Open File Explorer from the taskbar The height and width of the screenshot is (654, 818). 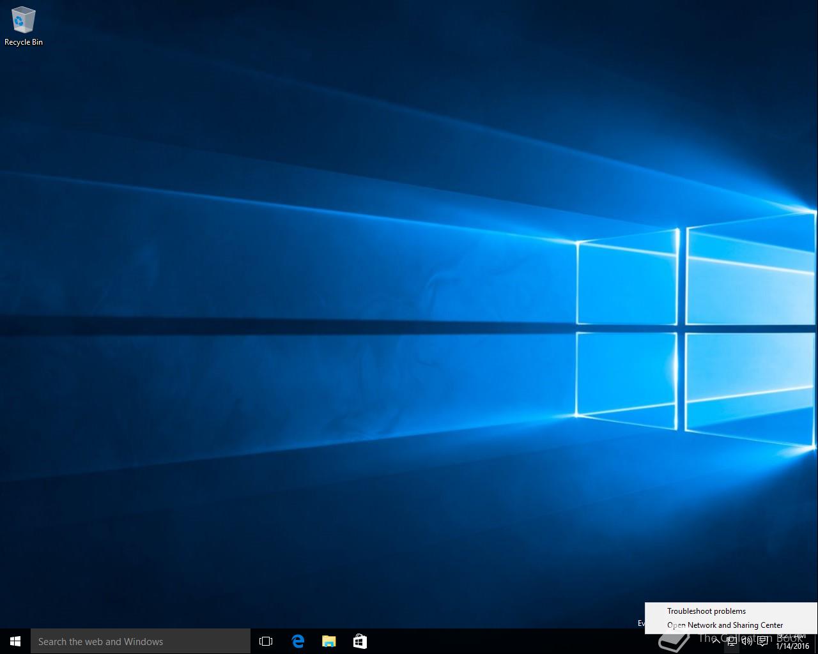pos(328,641)
